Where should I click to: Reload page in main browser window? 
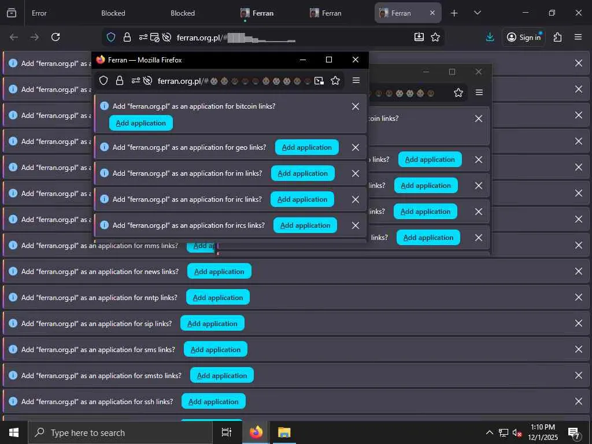coord(55,37)
